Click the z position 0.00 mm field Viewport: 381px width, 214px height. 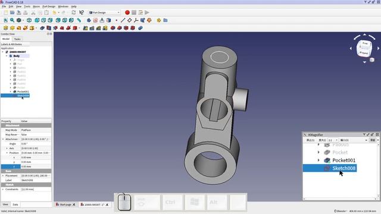point(36,166)
